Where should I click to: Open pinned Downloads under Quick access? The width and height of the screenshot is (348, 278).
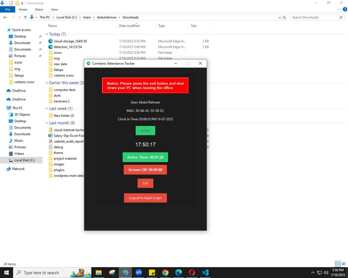click(22, 43)
